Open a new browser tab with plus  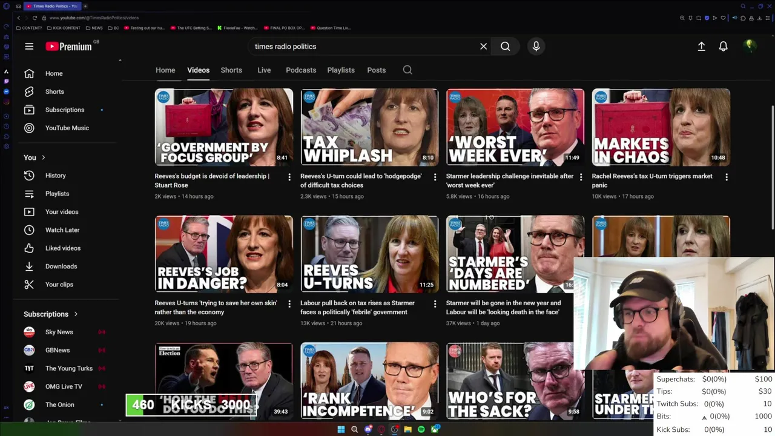point(85,6)
